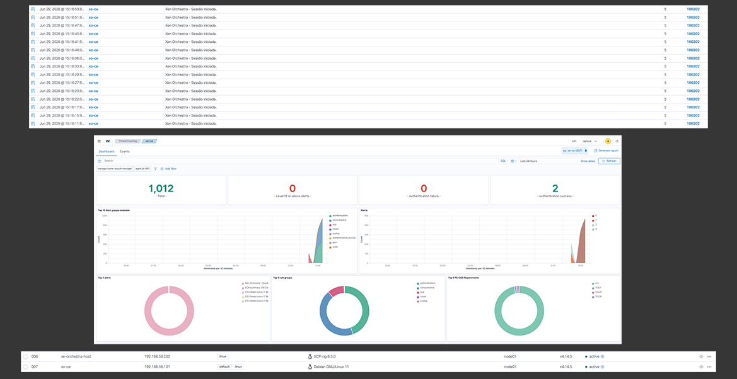Click the filter options funnel icon
Viewport: 737px width, 379px height.
156,169
